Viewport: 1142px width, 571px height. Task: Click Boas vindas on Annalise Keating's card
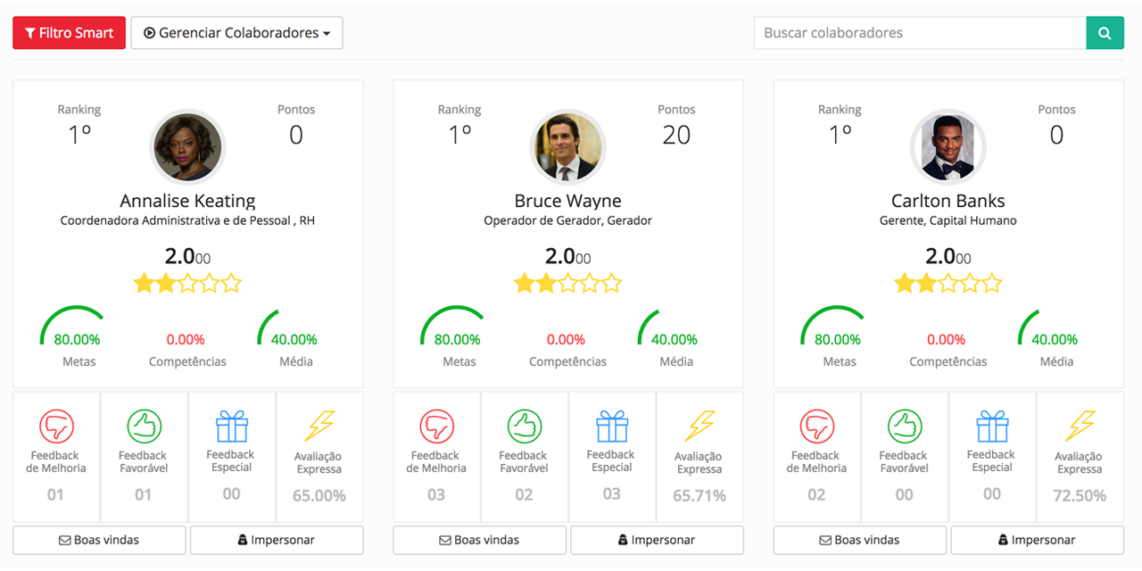98,540
